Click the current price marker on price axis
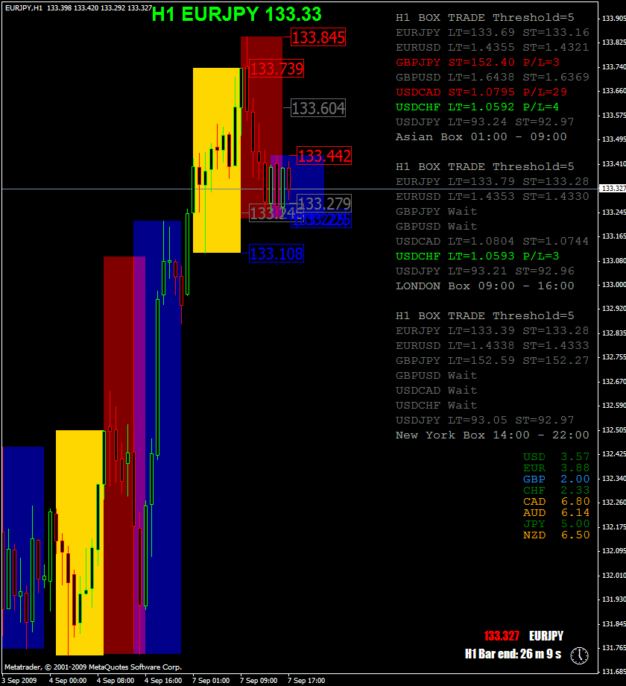 point(613,188)
